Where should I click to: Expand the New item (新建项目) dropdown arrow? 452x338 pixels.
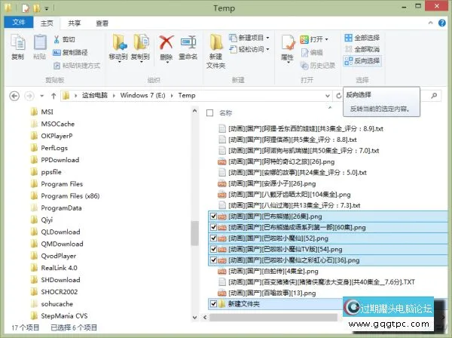(x=267, y=38)
